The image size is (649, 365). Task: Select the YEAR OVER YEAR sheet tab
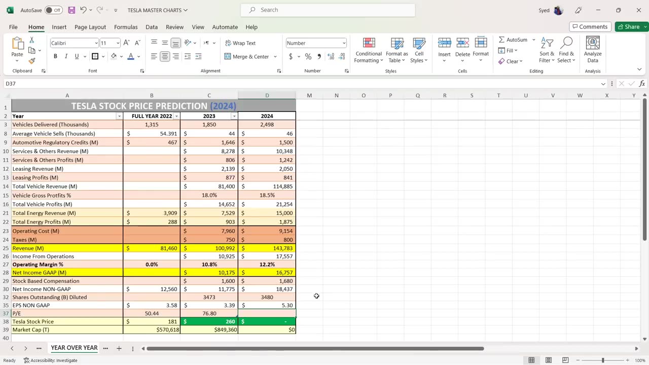point(74,348)
